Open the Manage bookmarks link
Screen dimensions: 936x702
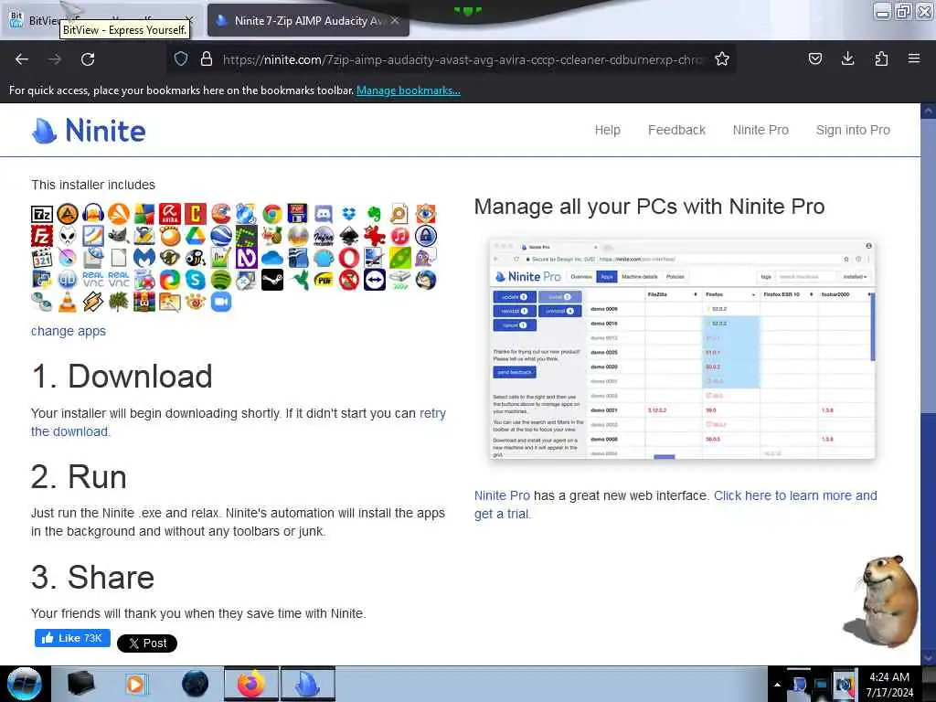pos(409,90)
